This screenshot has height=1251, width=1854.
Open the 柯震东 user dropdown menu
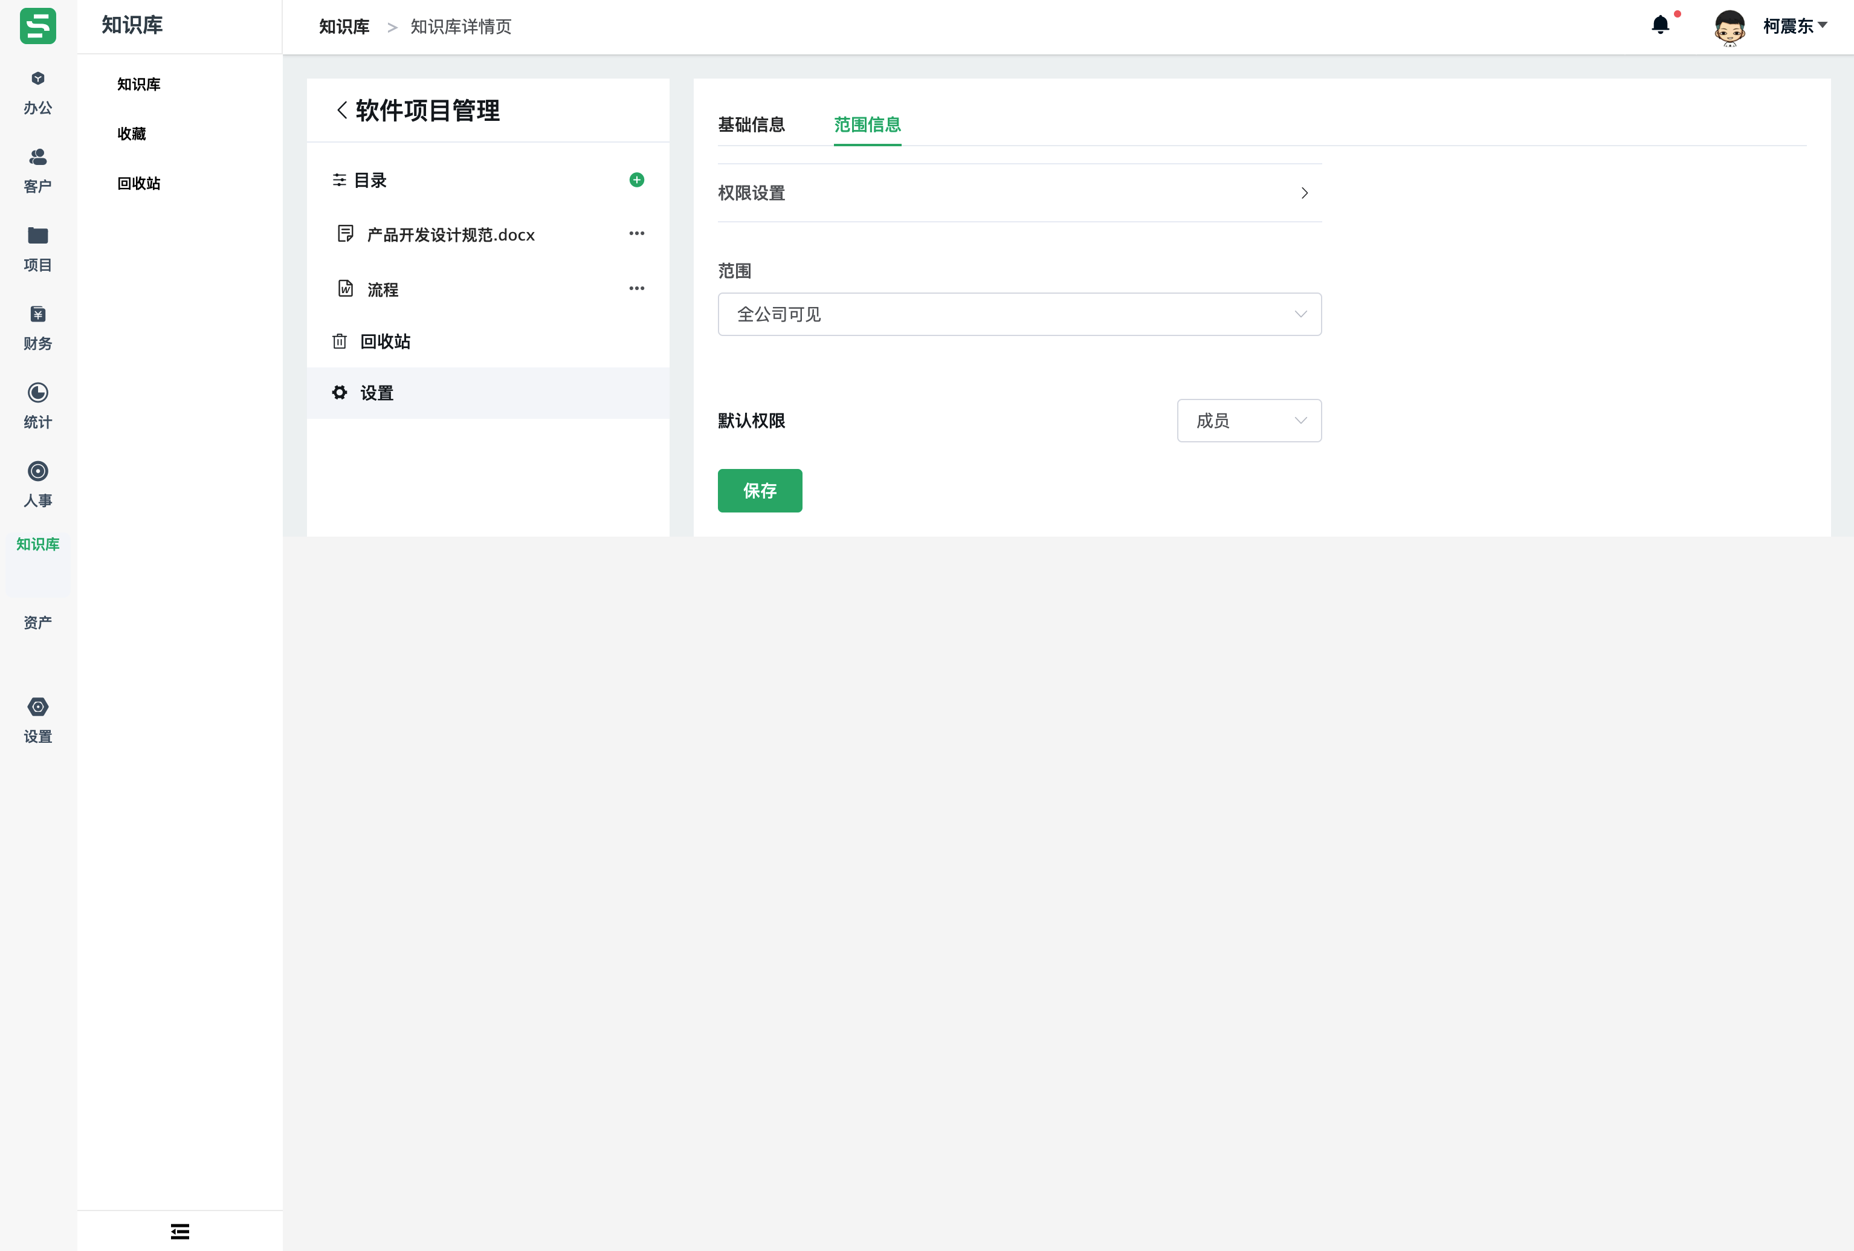coord(1795,27)
